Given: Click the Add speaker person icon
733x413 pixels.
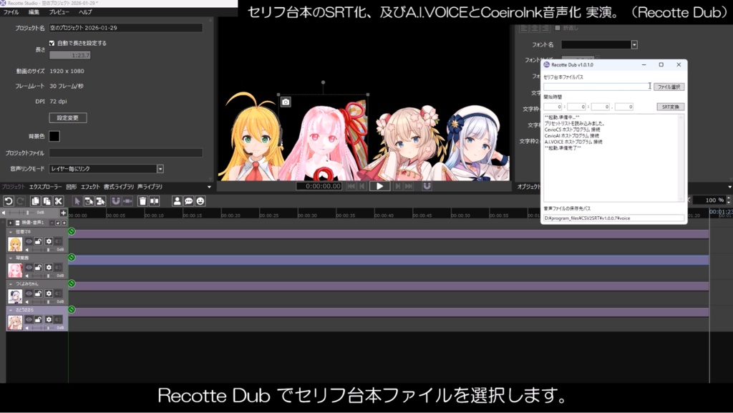Looking at the screenshot, I should tap(177, 201).
